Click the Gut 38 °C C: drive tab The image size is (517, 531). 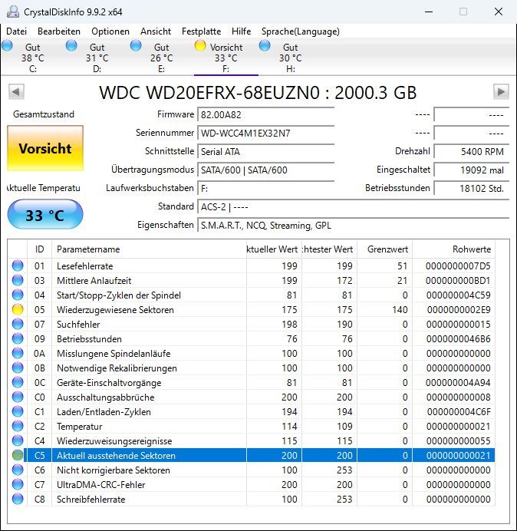32,58
